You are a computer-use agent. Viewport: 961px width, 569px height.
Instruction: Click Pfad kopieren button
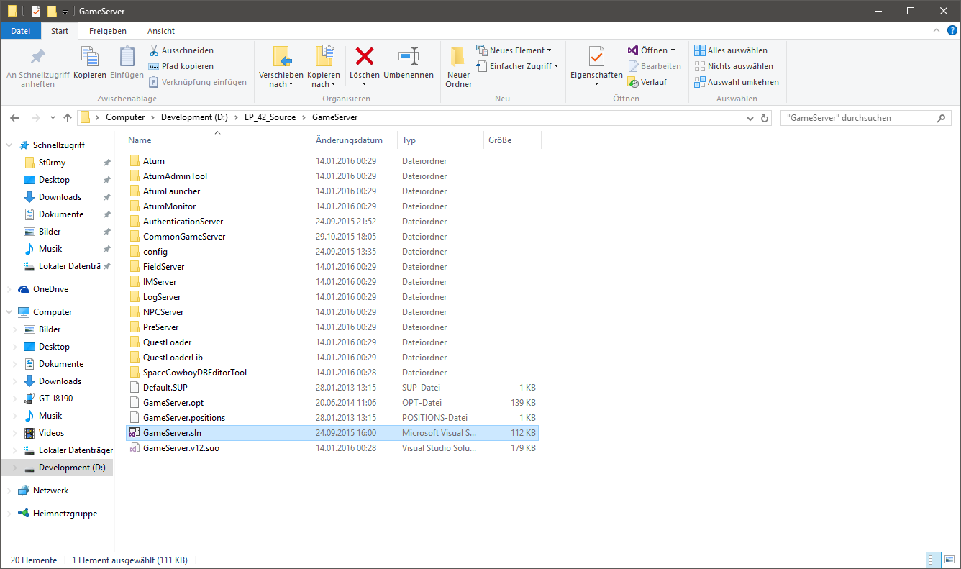(x=181, y=66)
